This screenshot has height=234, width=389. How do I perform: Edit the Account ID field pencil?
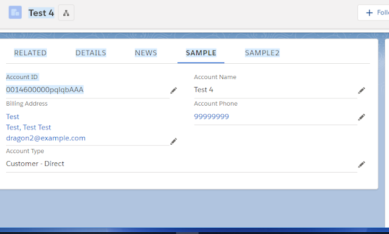pos(174,91)
